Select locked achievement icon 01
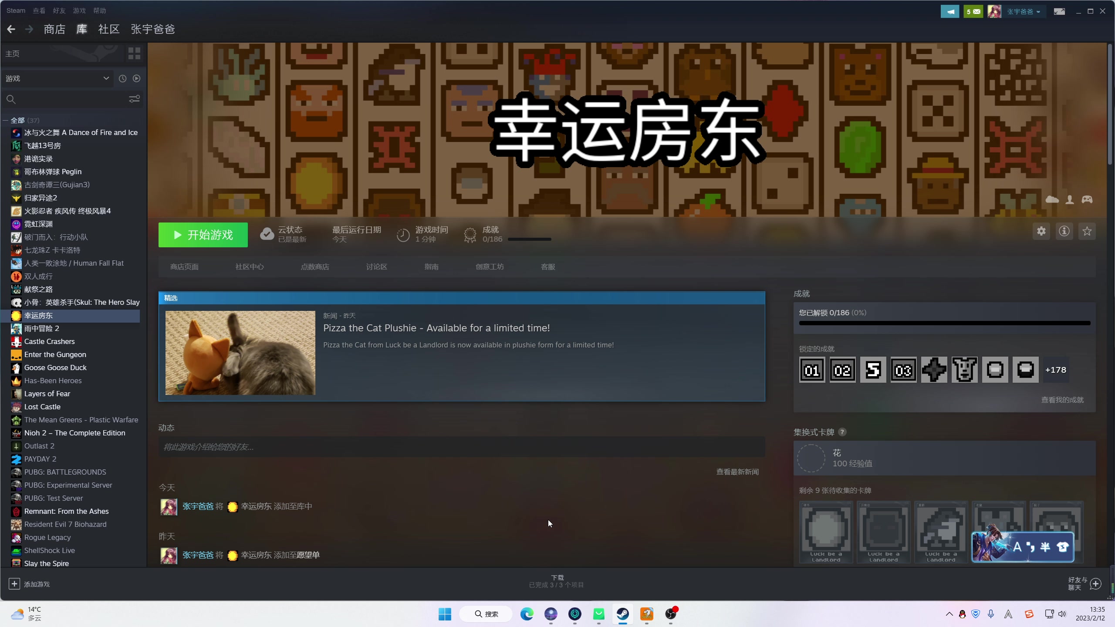The image size is (1115, 627). pos(812,370)
